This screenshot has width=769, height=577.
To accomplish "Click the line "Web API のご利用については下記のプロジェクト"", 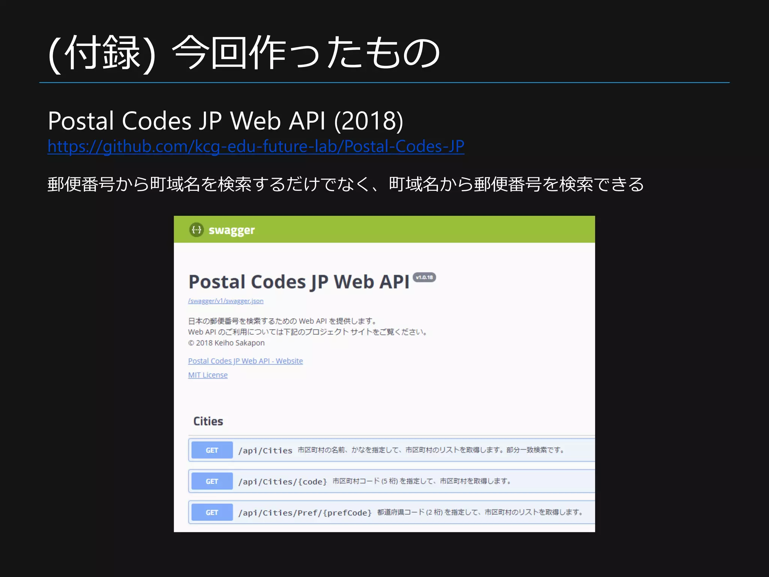I will tap(268, 332).
